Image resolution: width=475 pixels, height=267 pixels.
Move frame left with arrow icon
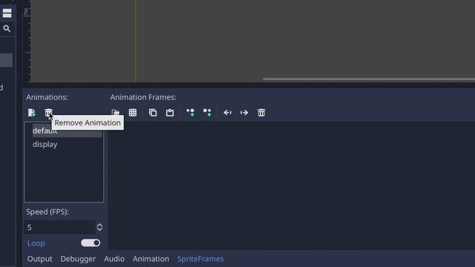(x=228, y=113)
